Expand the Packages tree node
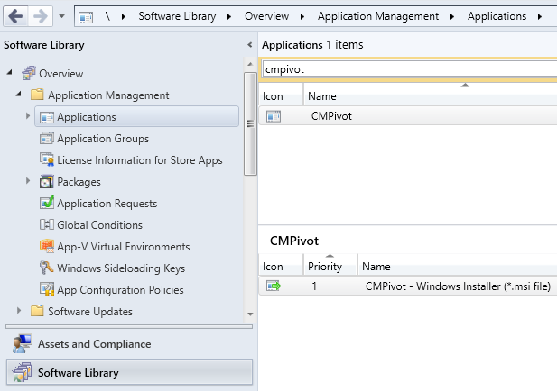The image size is (557, 391). click(28, 182)
